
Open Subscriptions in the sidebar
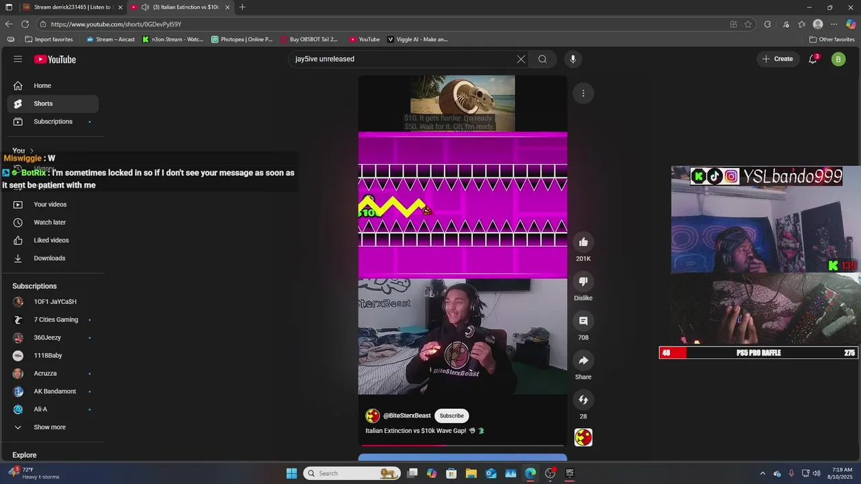pyautogui.click(x=52, y=122)
